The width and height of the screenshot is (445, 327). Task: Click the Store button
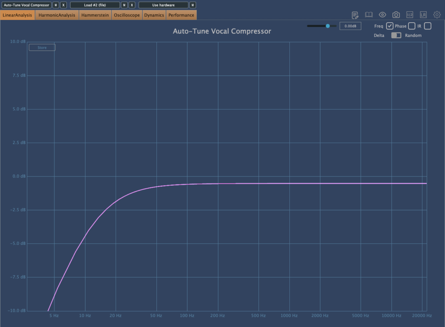click(x=42, y=47)
